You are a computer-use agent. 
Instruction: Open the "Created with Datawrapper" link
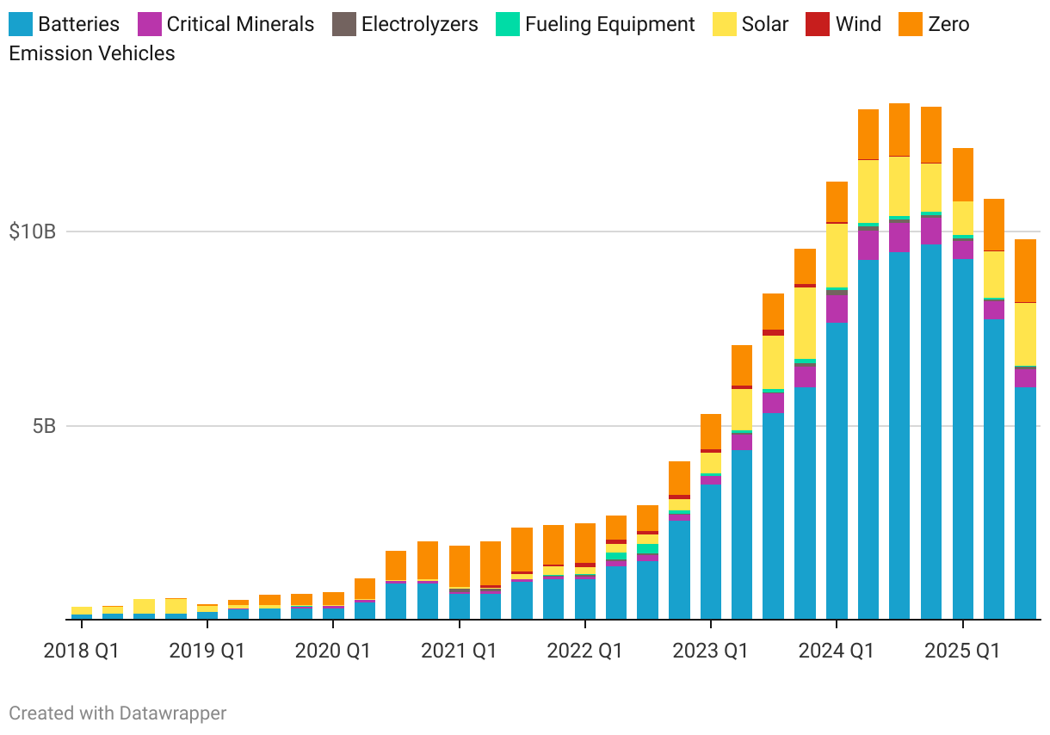[118, 713]
